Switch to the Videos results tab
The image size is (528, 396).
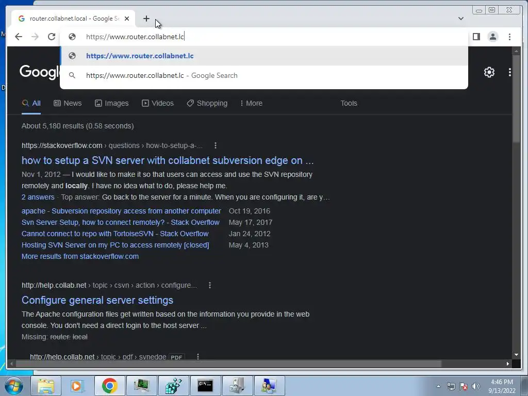tap(158, 103)
